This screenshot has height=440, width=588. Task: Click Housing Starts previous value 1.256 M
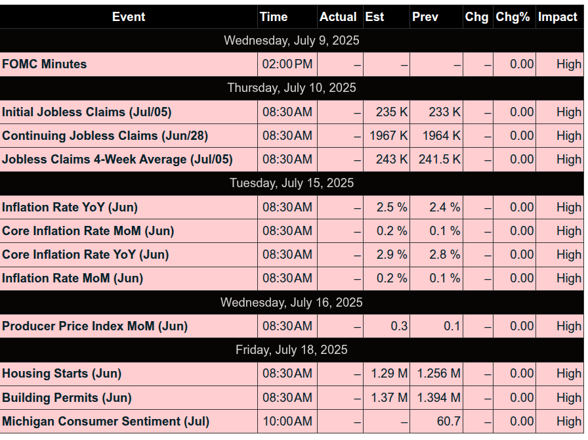click(438, 374)
